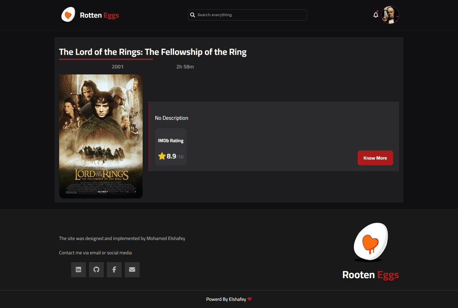Click the Know More button
Viewport: 458px width, 308px height.
point(375,158)
